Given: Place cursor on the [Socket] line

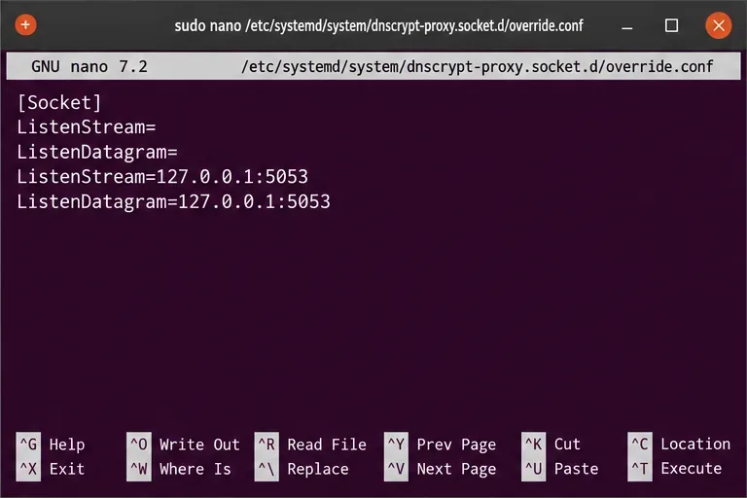Looking at the screenshot, I should pos(59,102).
